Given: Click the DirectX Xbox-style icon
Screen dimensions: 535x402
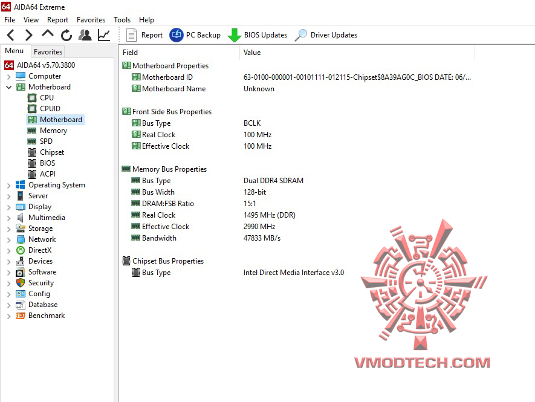Looking at the screenshot, I should tap(21, 250).
